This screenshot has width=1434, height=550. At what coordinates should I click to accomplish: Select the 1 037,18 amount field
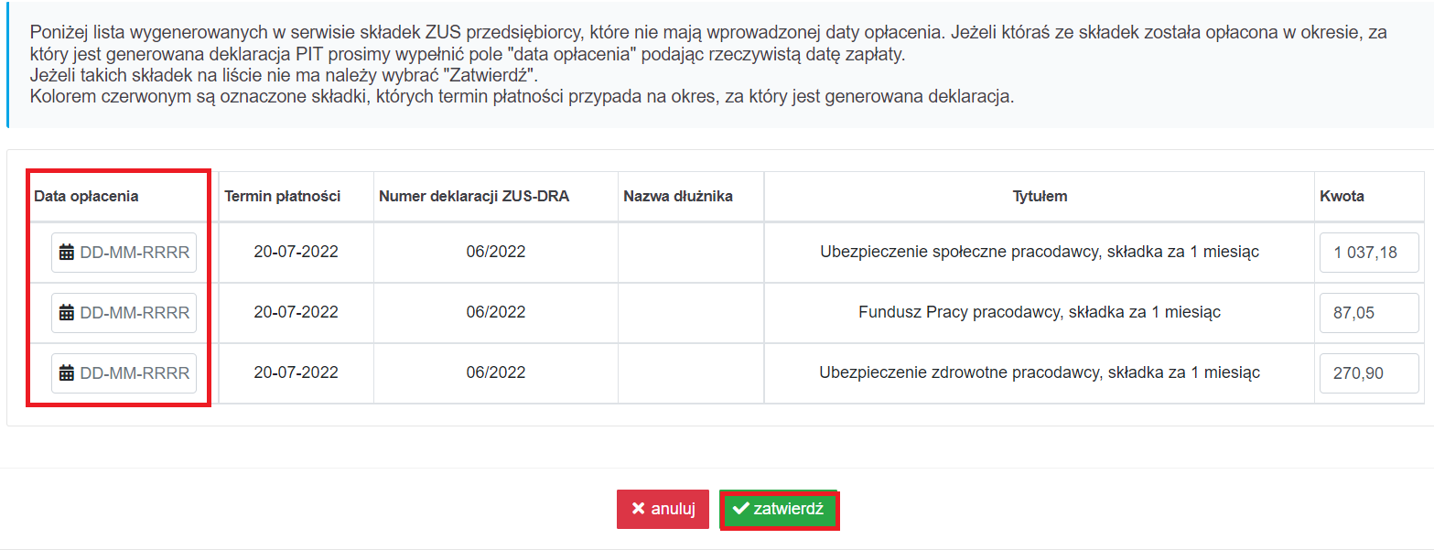[x=1369, y=253]
